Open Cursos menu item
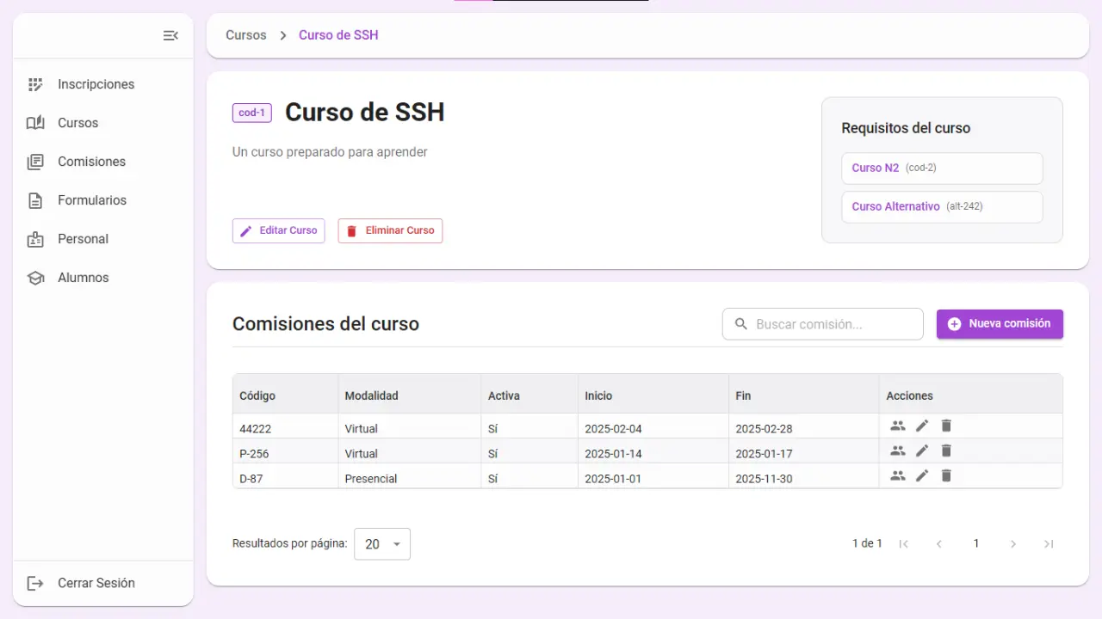This screenshot has width=1102, height=619. [x=103, y=123]
